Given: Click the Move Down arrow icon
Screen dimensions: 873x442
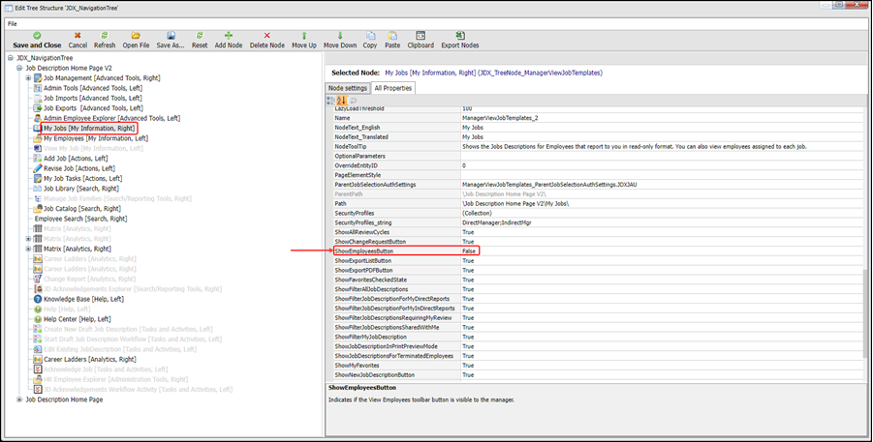Looking at the screenshot, I should tap(340, 36).
